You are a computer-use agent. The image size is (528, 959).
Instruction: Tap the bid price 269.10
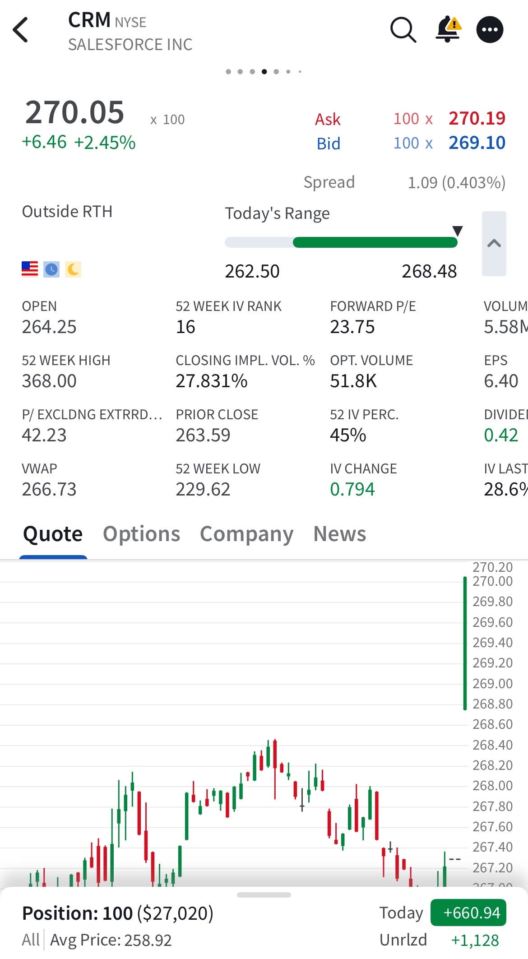[x=477, y=143]
